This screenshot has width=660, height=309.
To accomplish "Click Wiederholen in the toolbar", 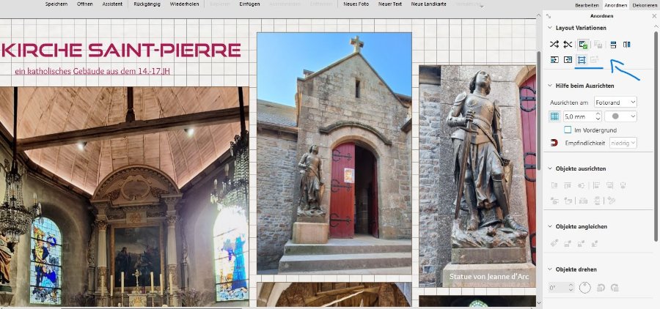I will (184, 4).
